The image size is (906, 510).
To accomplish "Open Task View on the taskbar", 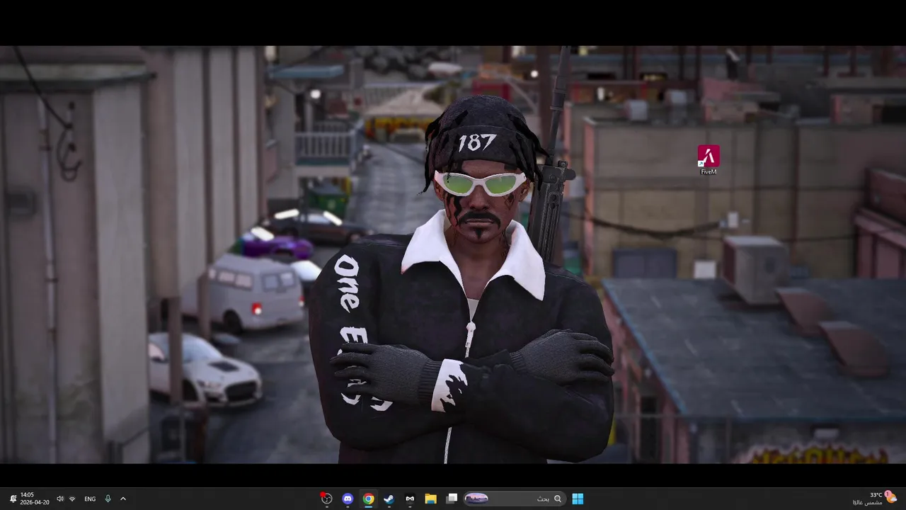I will [x=452, y=499].
